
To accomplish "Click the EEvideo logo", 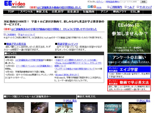I will pos(15,4).
